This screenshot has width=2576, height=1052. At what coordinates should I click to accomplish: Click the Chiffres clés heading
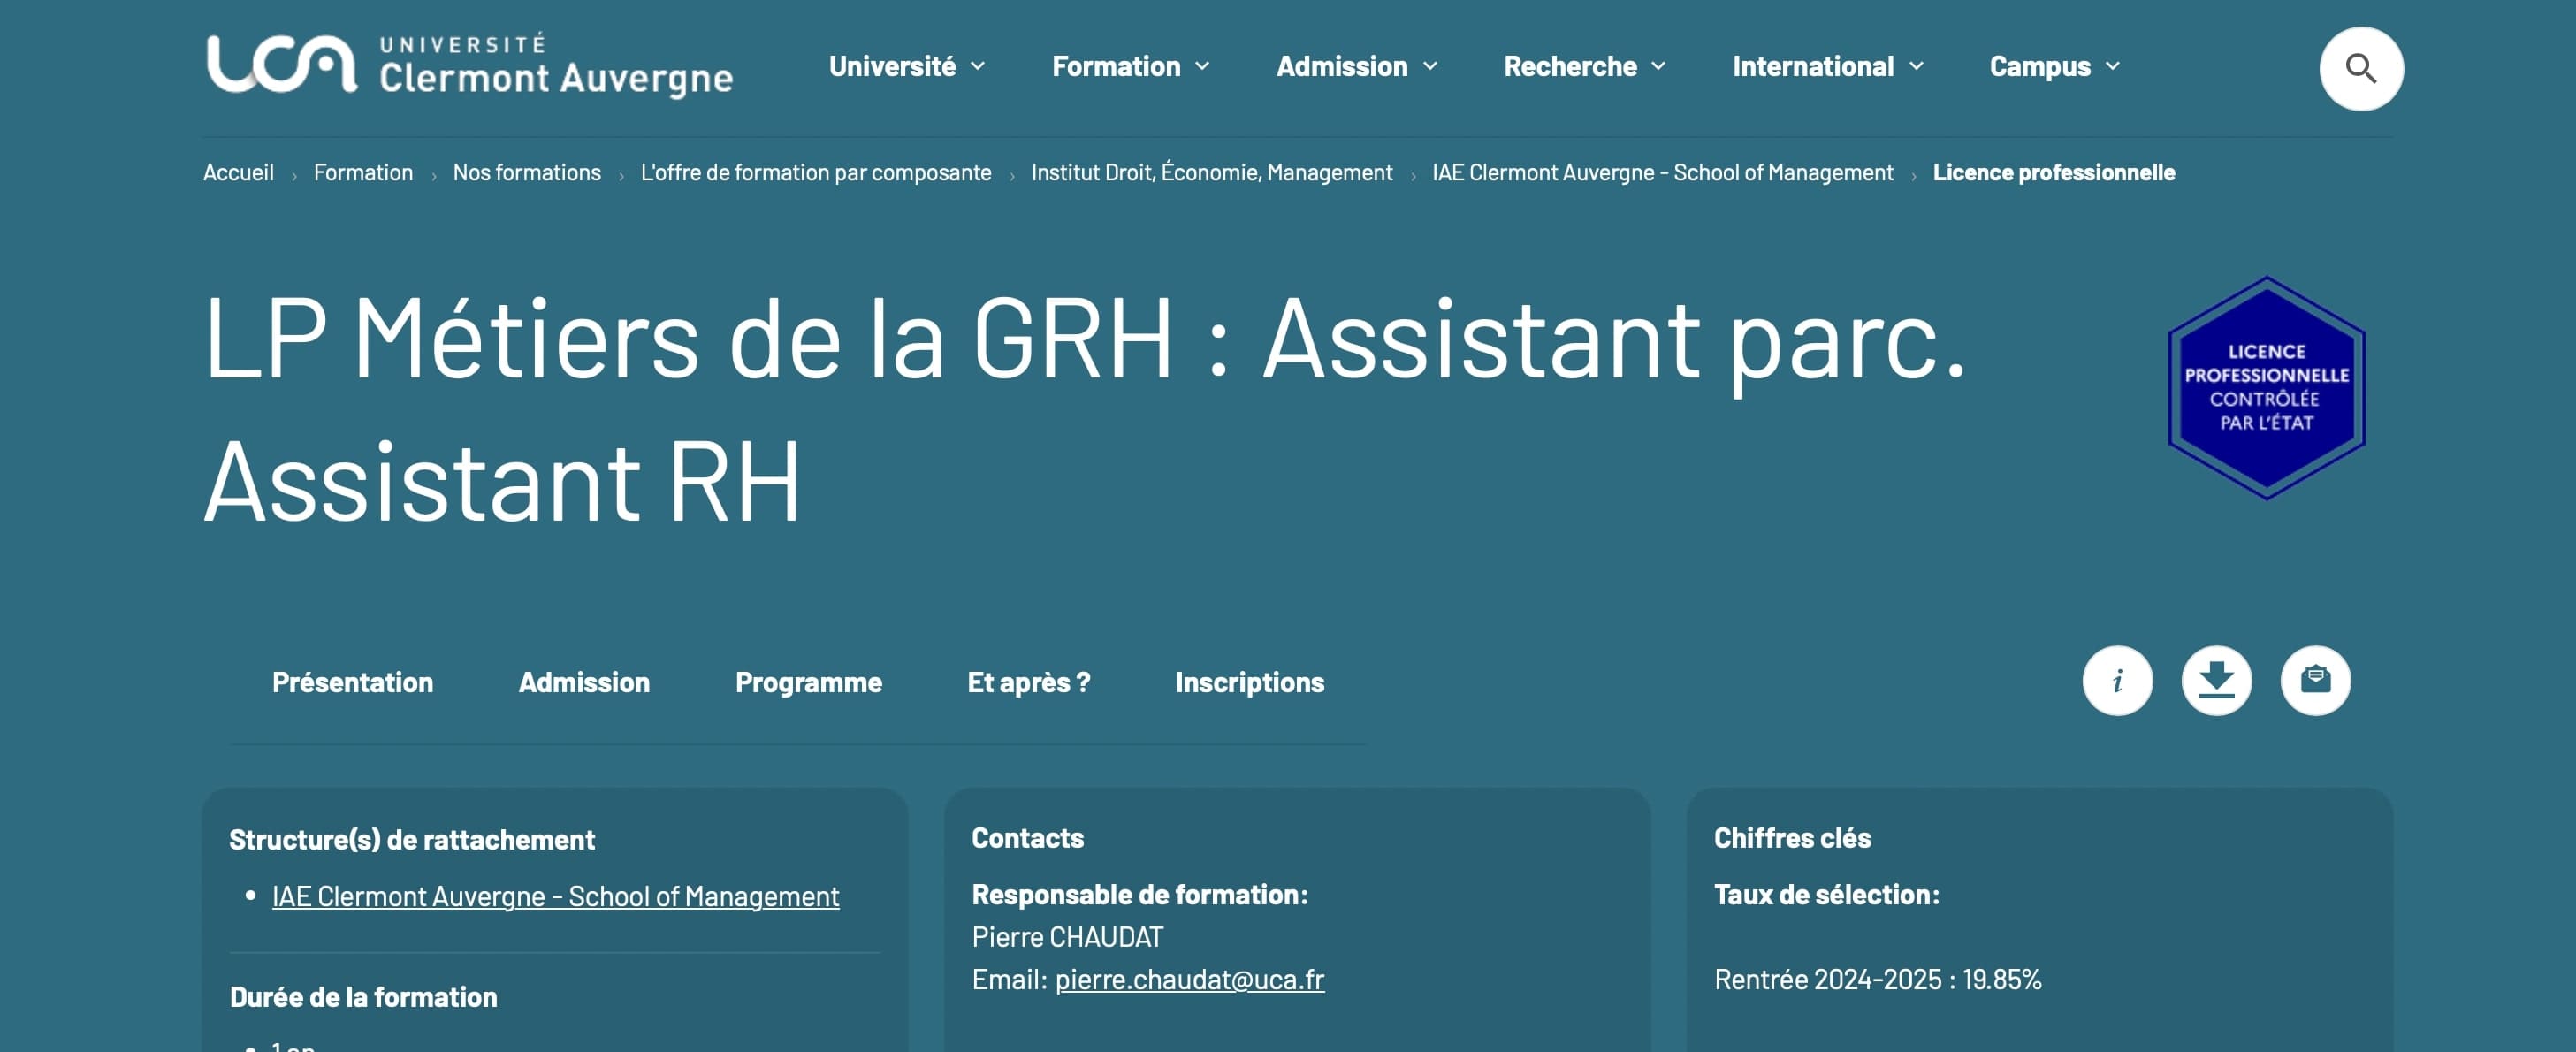(x=1792, y=838)
